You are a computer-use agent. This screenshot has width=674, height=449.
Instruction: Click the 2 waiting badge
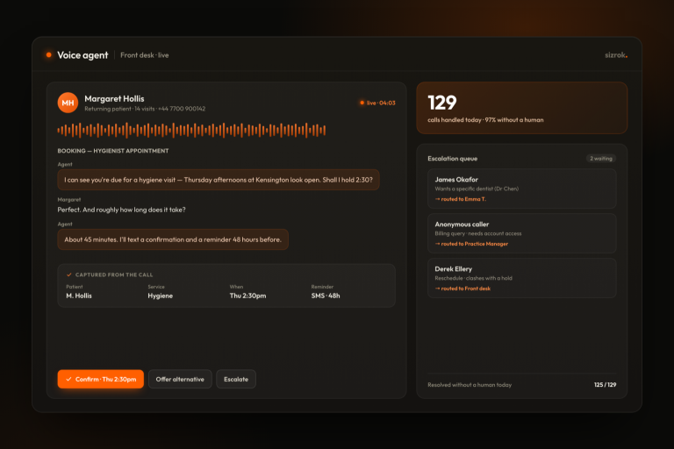pyautogui.click(x=601, y=159)
